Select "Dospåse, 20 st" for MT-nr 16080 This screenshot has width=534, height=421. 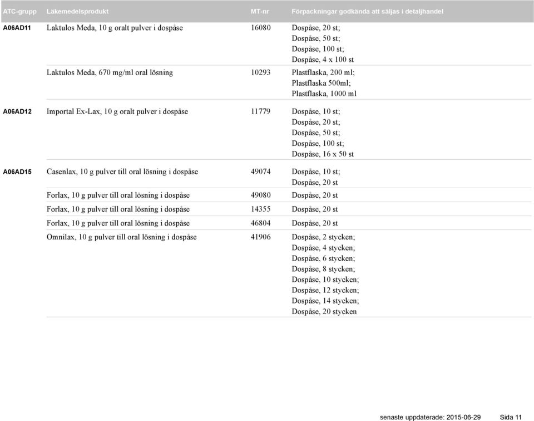(x=316, y=28)
